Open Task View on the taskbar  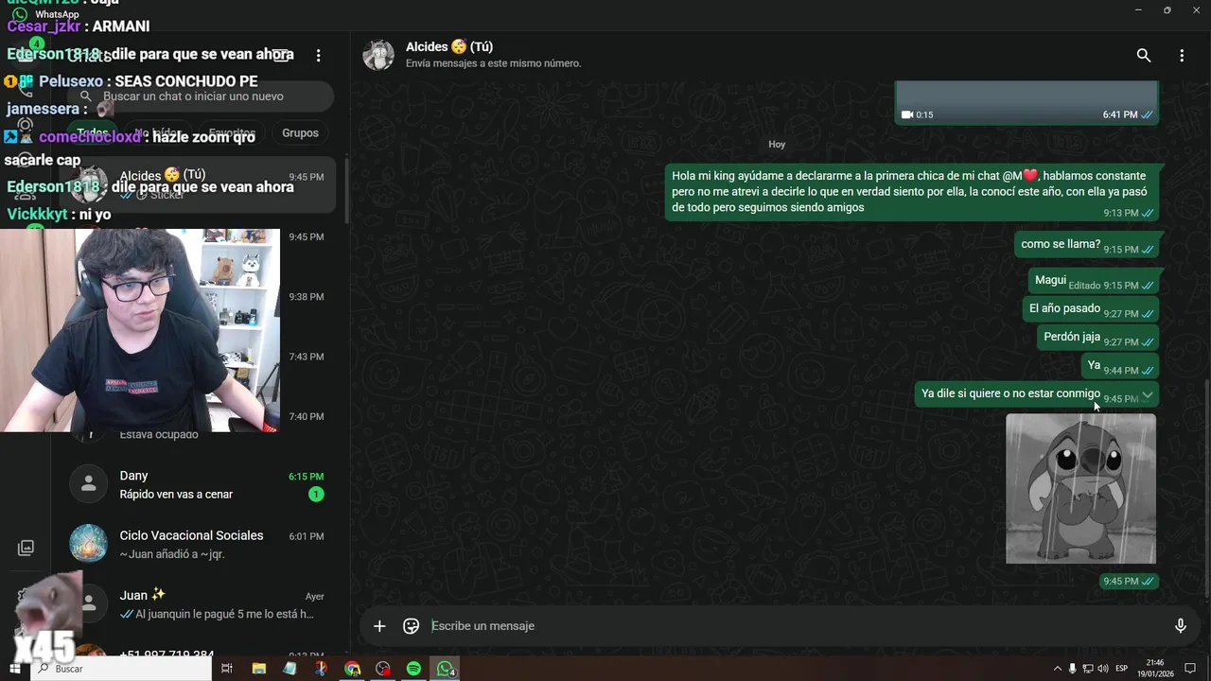(227, 669)
